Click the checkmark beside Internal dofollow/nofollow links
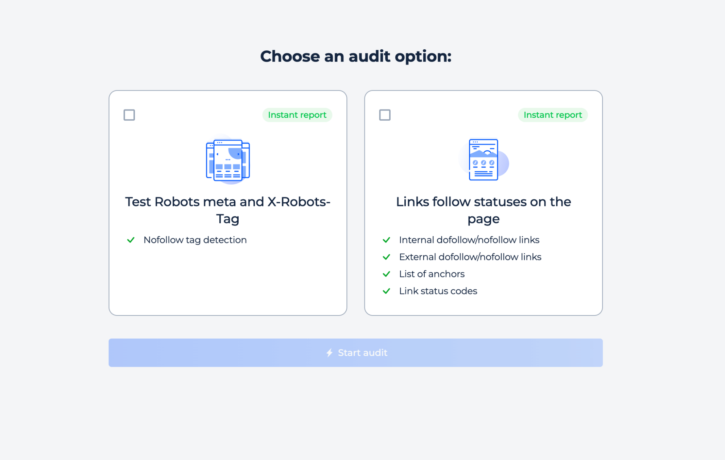 (387, 240)
